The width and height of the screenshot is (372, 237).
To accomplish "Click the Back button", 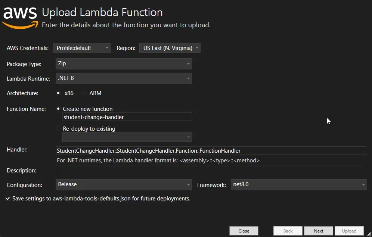I will pyautogui.click(x=288, y=230).
